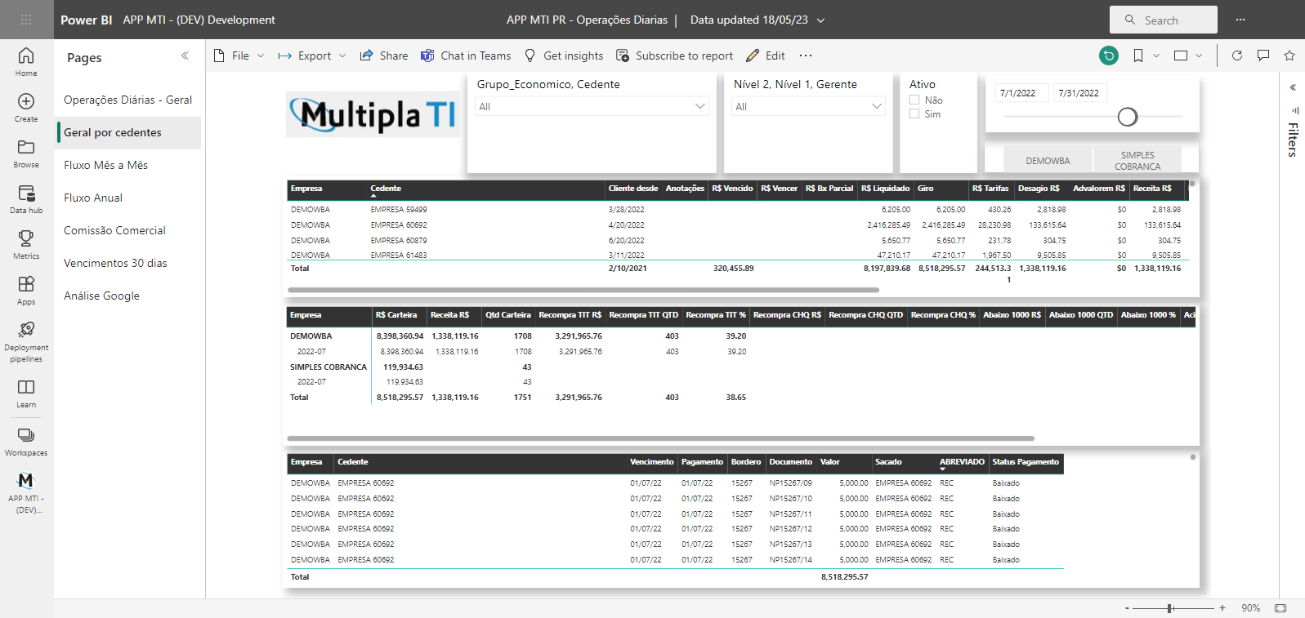Open more options ellipsis in the header bar
The image size is (1305, 618).
click(1240, 20)
